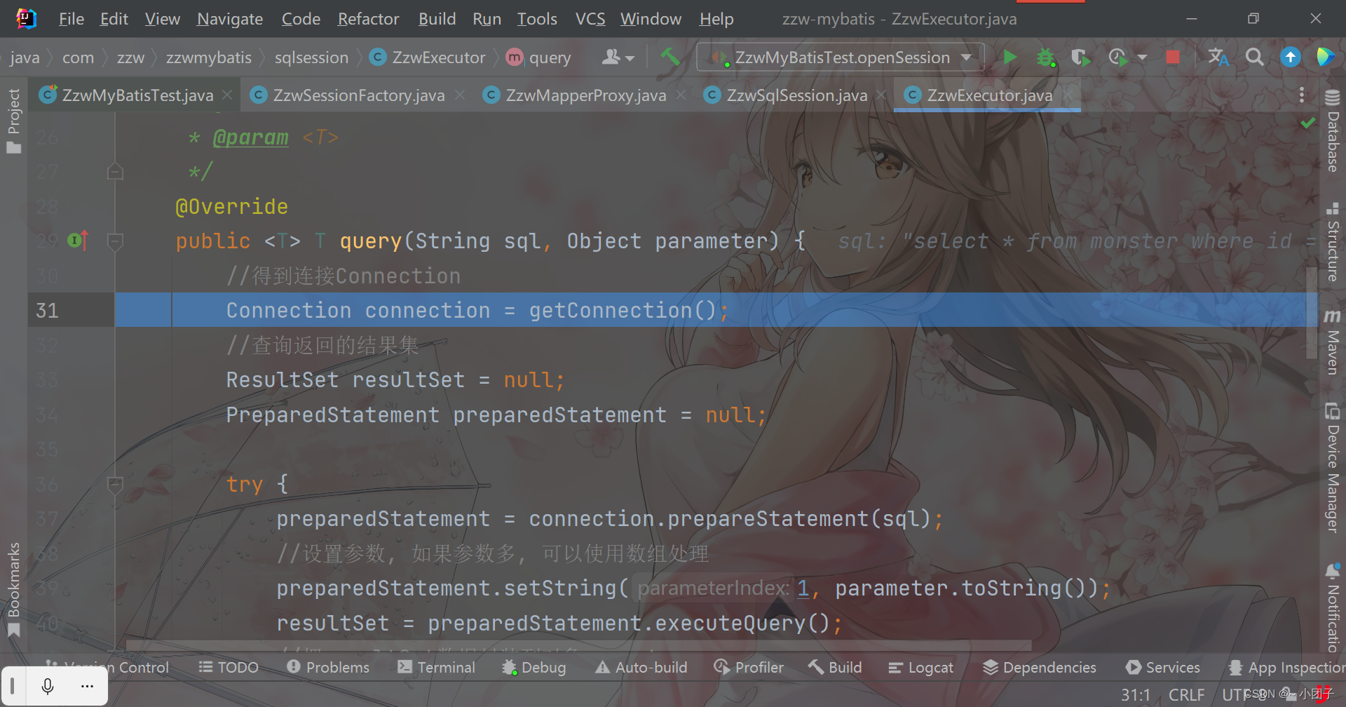Viewport: 1346px width, 707px height.
Task: Switch to the ZzwMapperProxy.java tab
Action: 586,95
